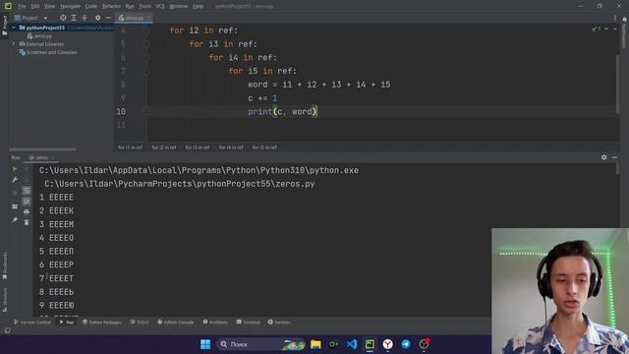Toggle soft-wrap in Run console
629x354 pixels.
point(27,191)
